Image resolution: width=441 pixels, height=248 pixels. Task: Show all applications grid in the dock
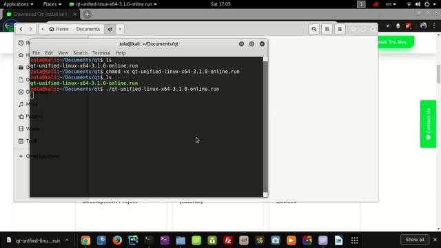coord(354,240)
